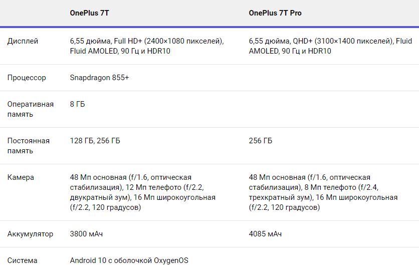
Task: Click the QHD+ display spec for 7T Pro
Action: pyautogui.click(x=330, y=46)
